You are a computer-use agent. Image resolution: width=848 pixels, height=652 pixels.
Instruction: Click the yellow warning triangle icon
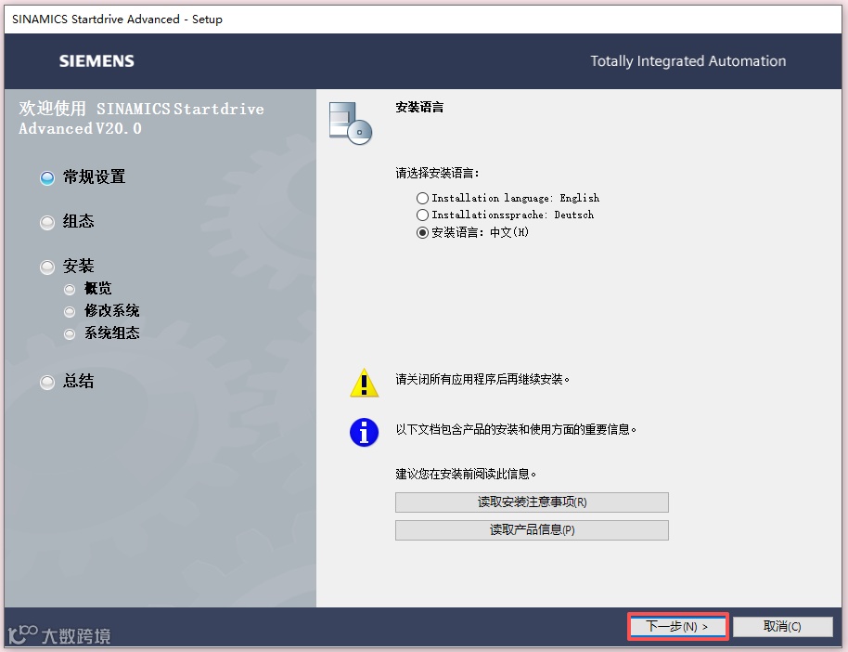(364, 383)
